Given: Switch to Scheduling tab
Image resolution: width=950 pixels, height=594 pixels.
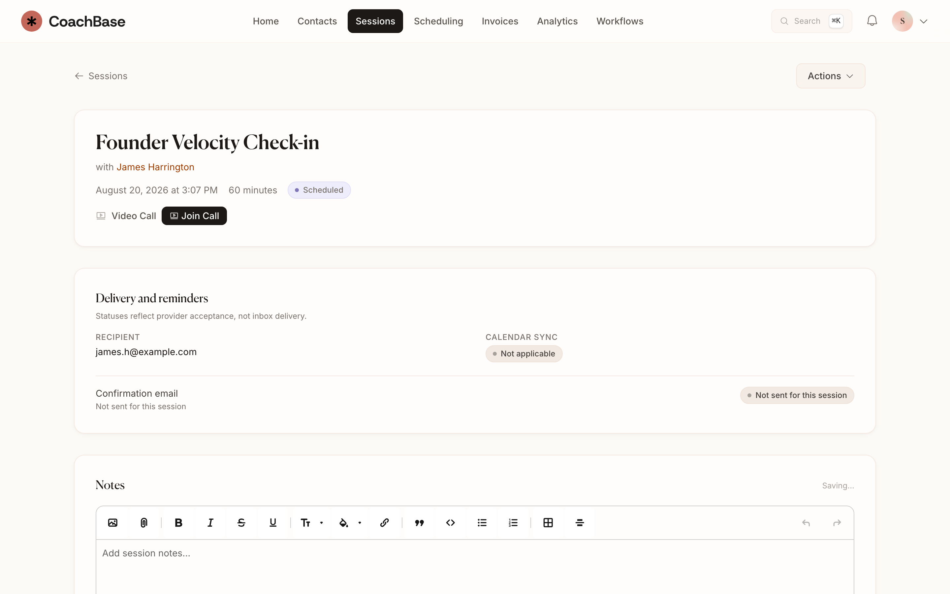Looking at the screenshot, I should 438,21.
